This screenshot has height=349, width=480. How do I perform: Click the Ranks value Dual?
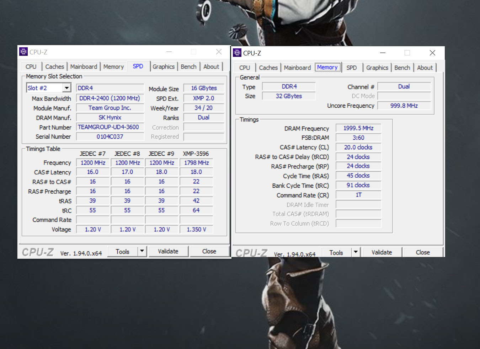[x=204, y=117]
